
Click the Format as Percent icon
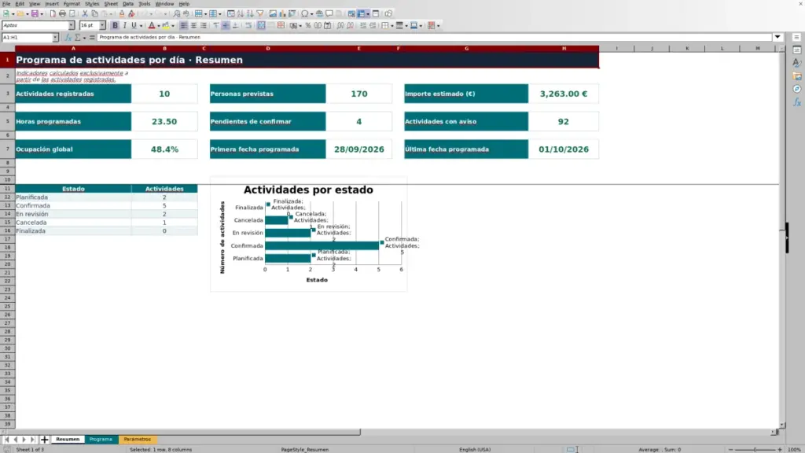click(308, 26)
